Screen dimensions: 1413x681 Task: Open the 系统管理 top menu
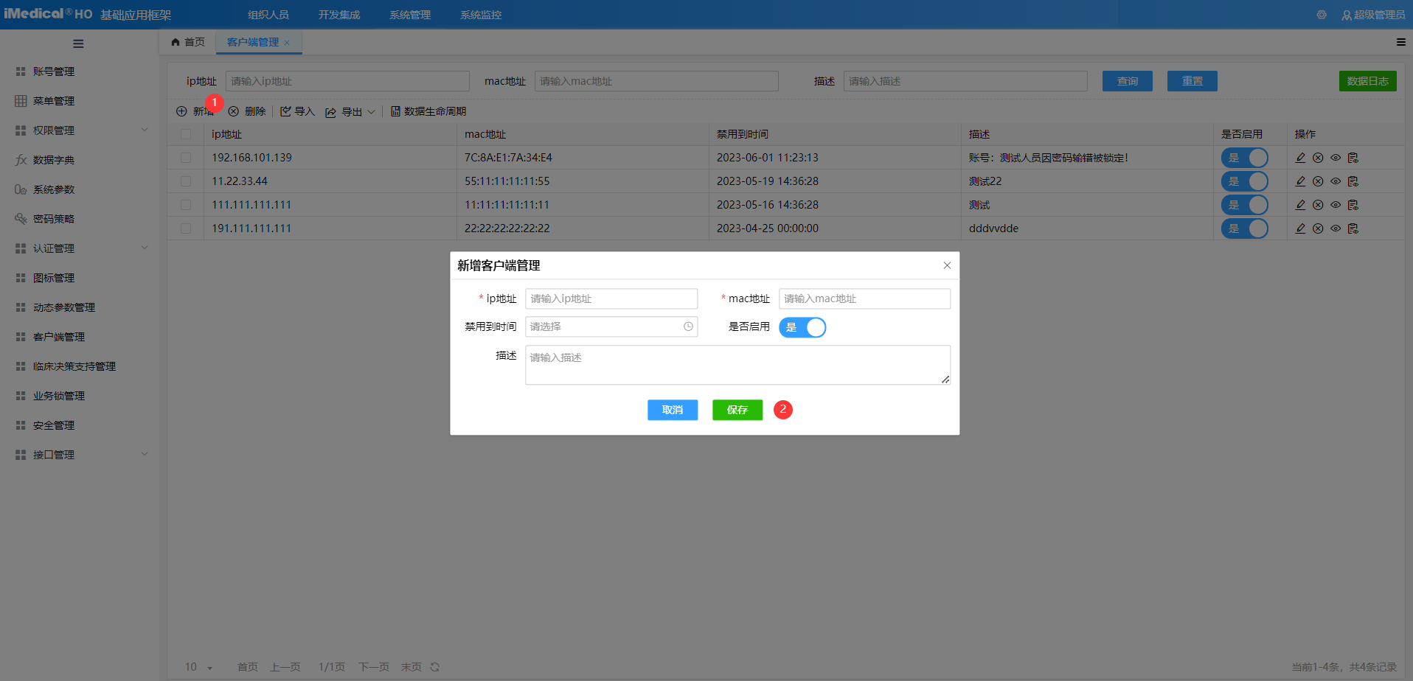410,15
